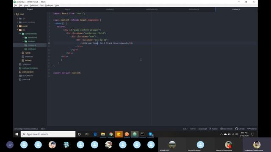The image size is (271, 152).
Task: Open the File menu
Action: pos(15,5)
